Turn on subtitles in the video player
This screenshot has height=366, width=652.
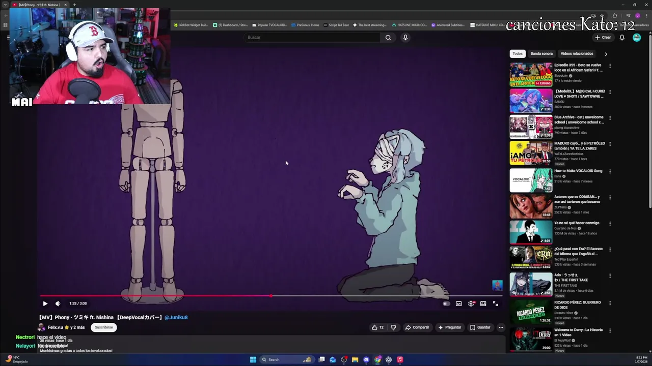coord(458,303)
